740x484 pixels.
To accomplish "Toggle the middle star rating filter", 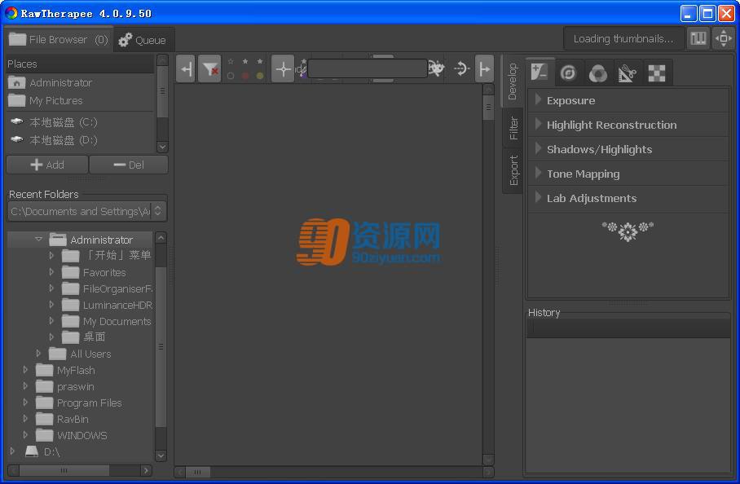I will (x=245, y=61).
